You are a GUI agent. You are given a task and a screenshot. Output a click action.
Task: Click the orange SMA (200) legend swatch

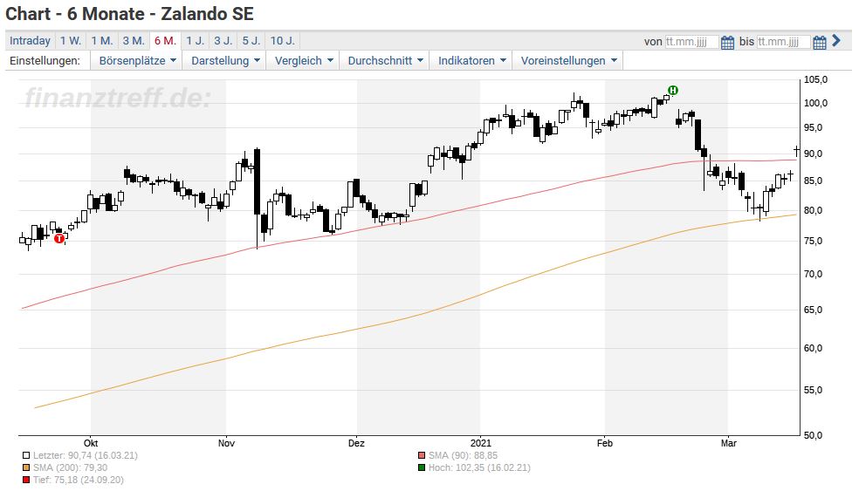25,467
